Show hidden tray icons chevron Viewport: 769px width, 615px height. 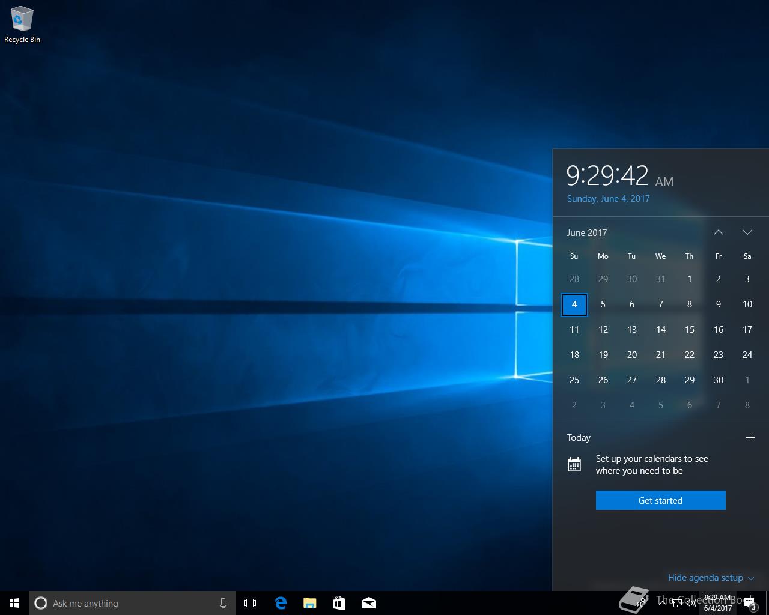(x=662, y=604)
